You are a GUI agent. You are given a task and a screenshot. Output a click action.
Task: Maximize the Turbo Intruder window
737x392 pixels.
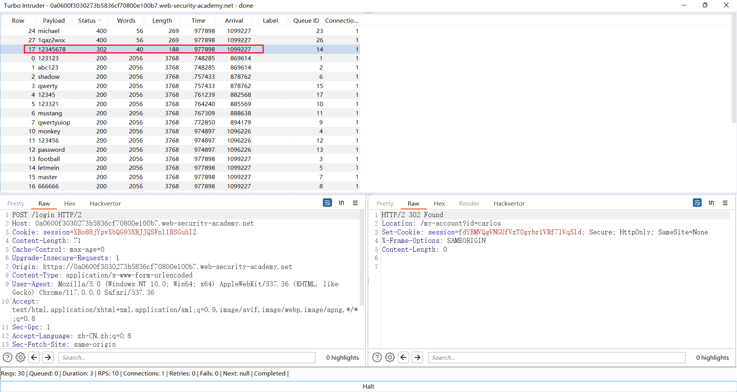(x=705, y=5)
